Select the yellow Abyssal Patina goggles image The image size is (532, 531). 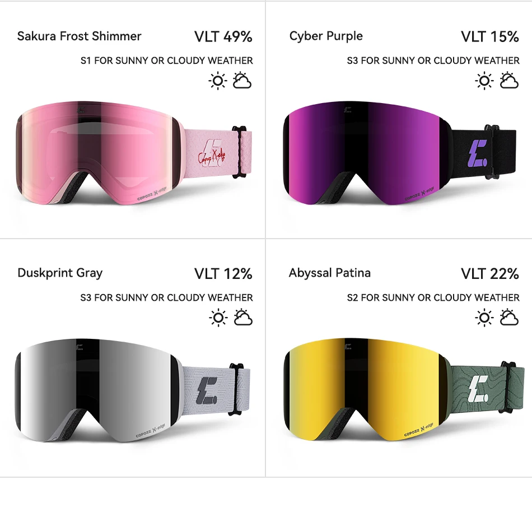coord(400,389)
